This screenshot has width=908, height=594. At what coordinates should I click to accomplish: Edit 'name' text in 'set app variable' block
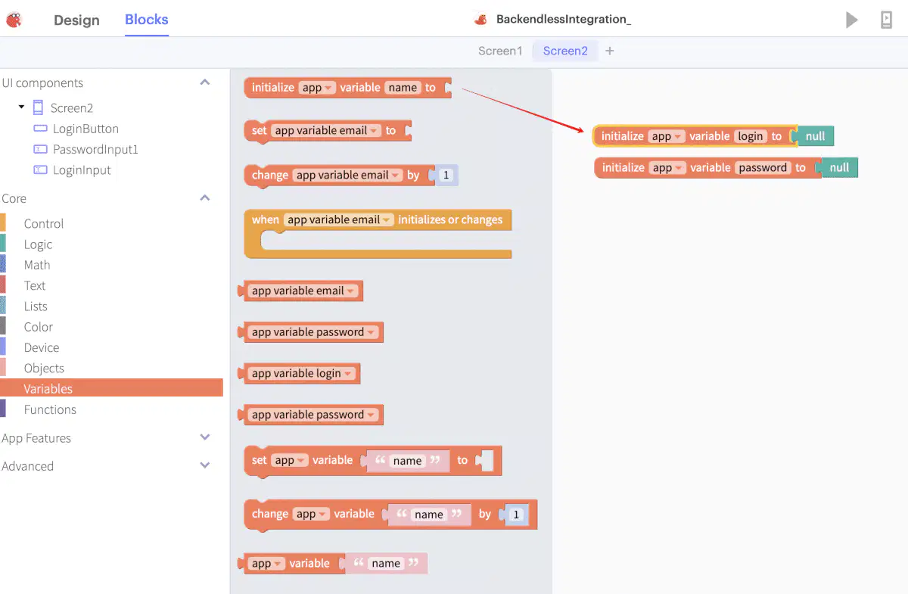[x=407, y=460]
